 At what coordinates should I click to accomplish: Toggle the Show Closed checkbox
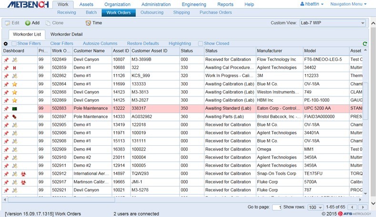tap(201, 44)
